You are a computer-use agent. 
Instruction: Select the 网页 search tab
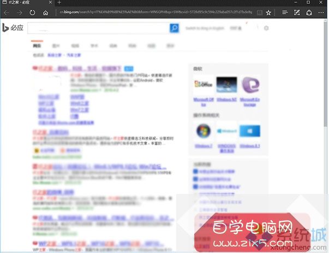pyautogui.click(x=37, y=45)
